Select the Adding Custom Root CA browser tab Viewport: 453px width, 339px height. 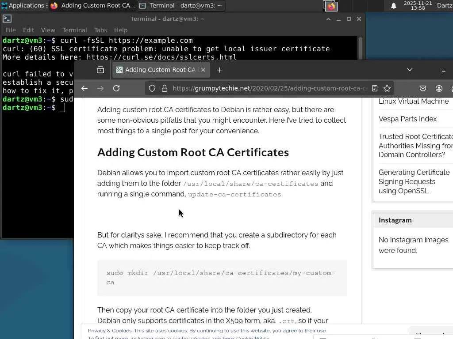[x=161, y=70]
